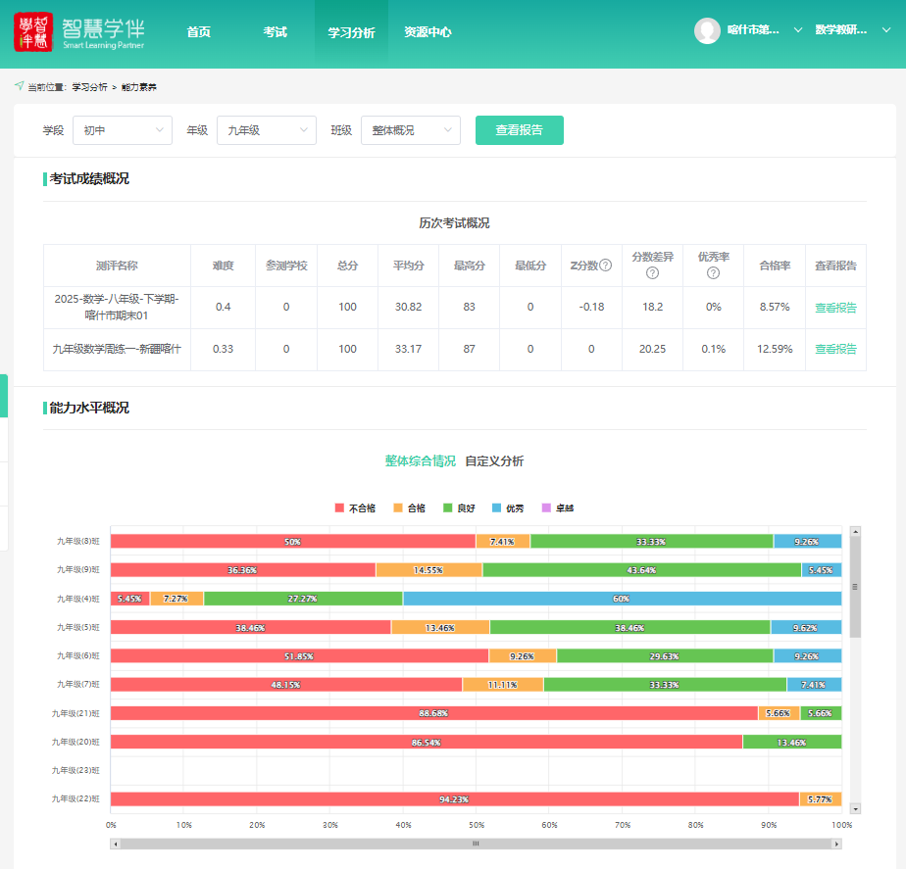Click the chart's vertical scrollbar thumb

855,588
